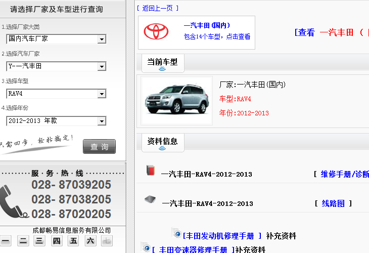Screen dimensions: 369x253
Task: Click the 服务热线 heading
Action: click(x=58, y=174)
